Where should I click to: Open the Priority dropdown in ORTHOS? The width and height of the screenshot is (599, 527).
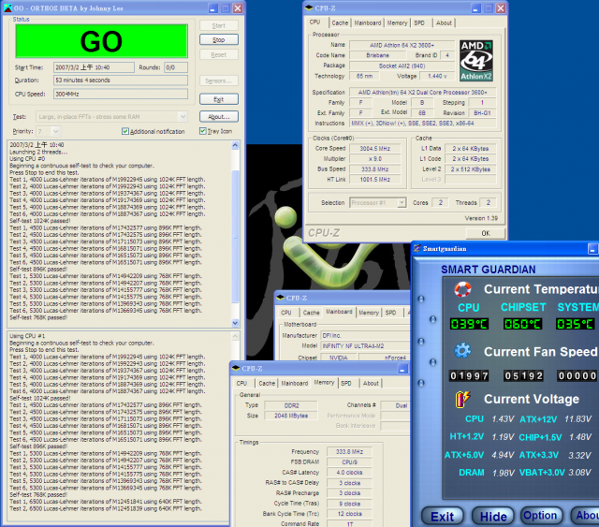[56, 131]
